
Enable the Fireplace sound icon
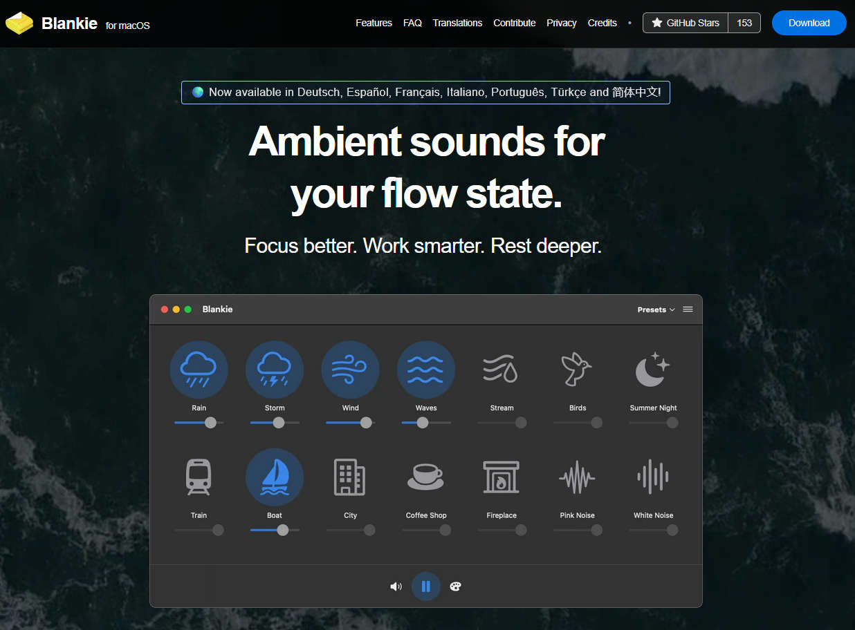[x=502, y=477]
